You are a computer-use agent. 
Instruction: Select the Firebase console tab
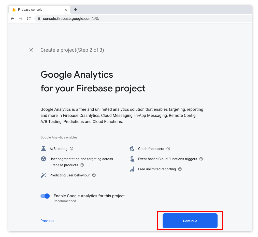click(39, 10)
